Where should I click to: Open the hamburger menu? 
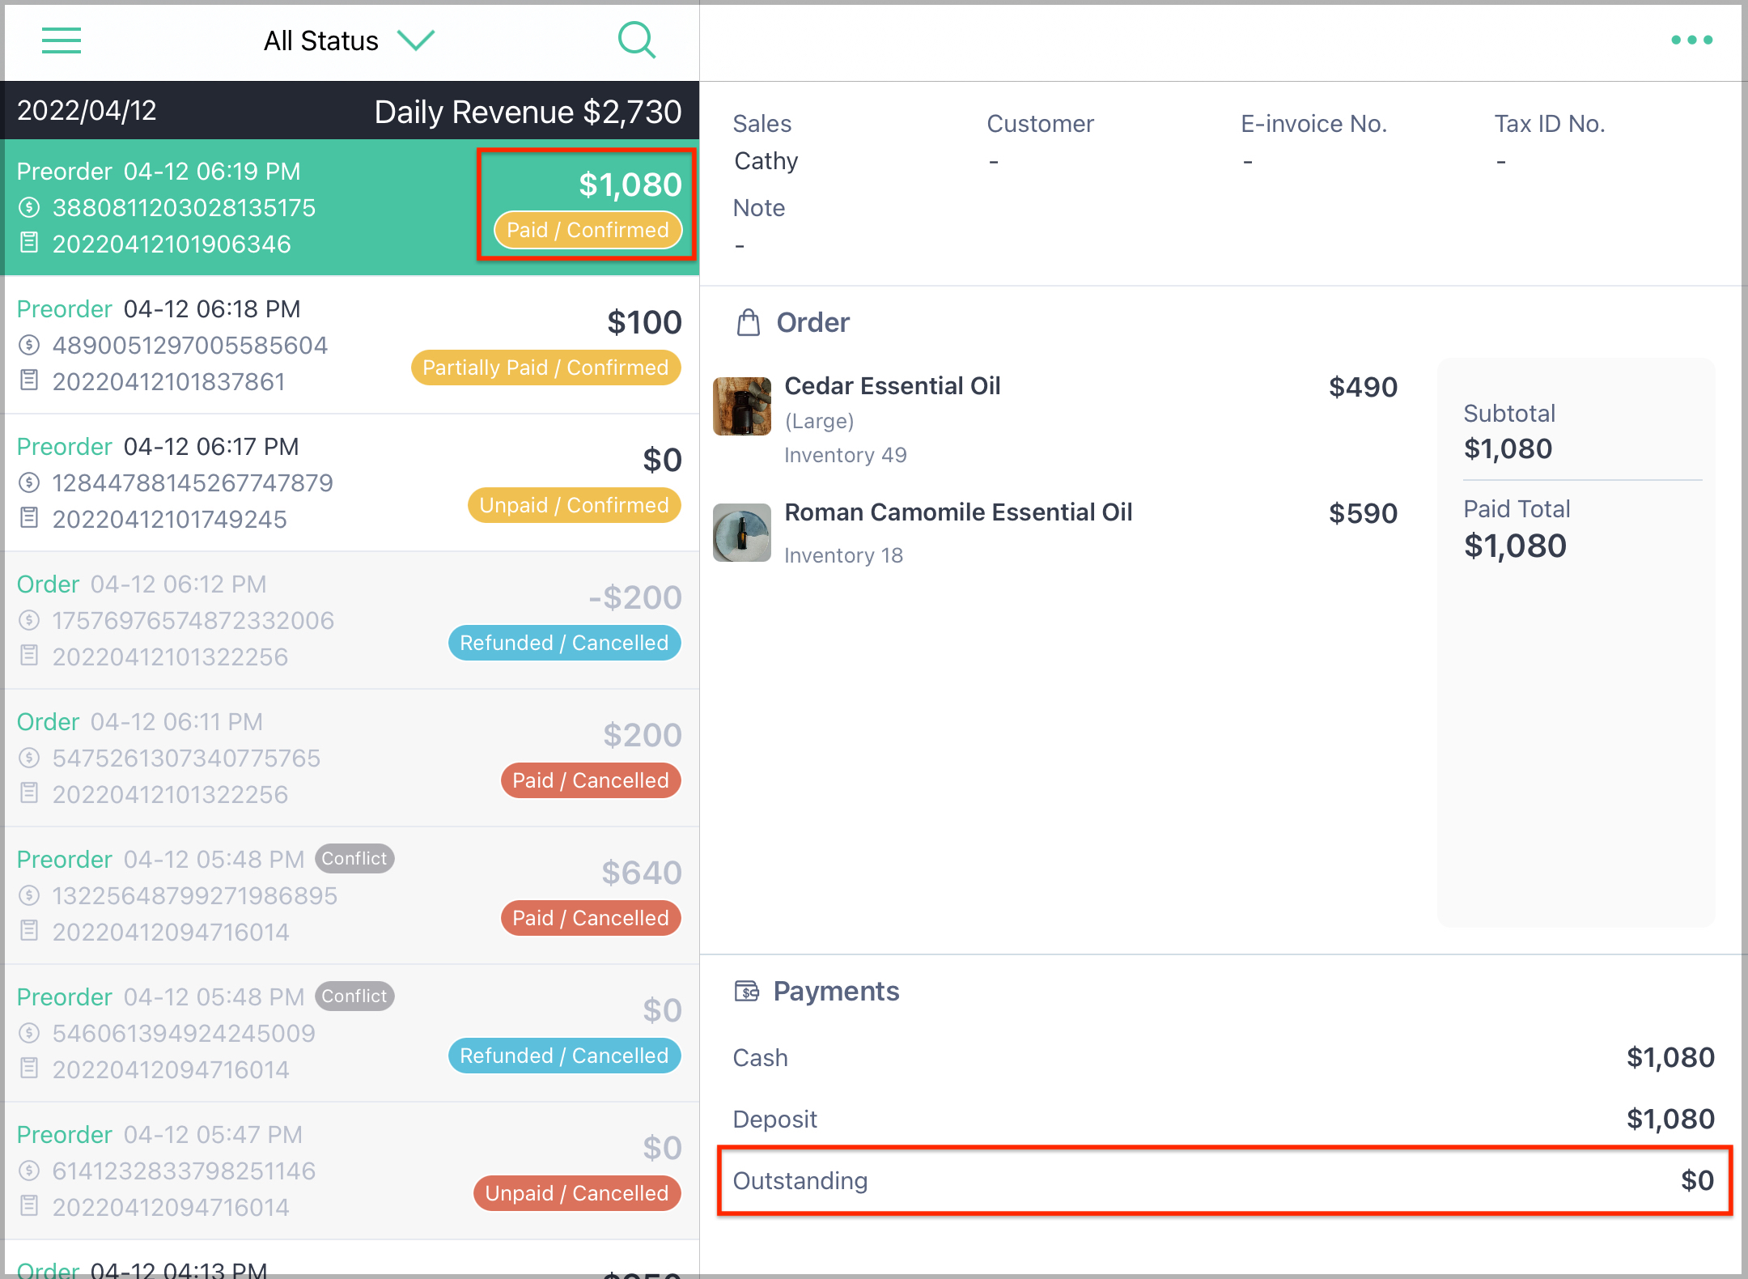pos(62,40)
